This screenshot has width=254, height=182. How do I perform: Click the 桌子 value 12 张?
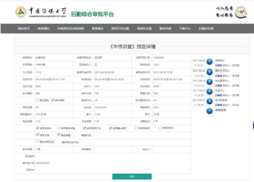[x=98, y=114]
